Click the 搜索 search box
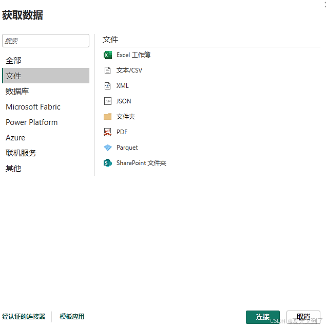 (x=46, y=41)
